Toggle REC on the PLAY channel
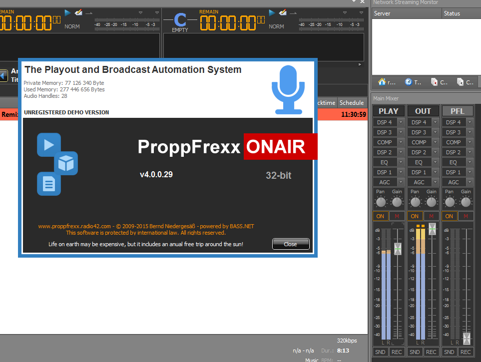Screen dimensions: 481x362 click(397, 352)
